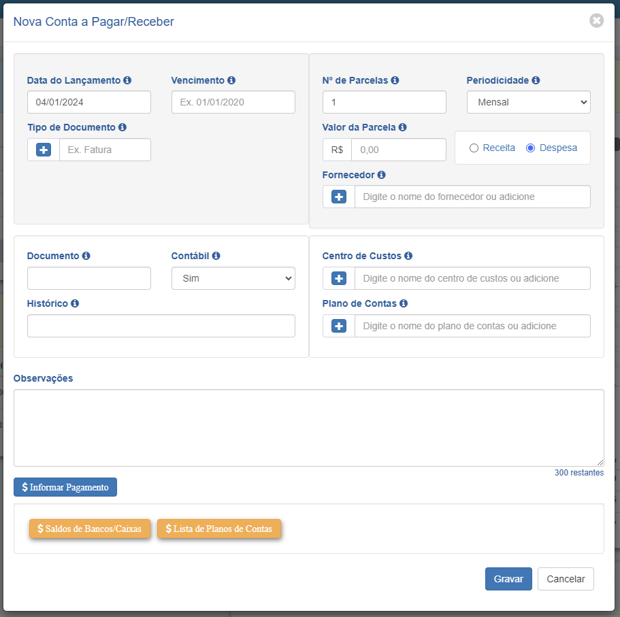Open the Contábil dropdown showing Sim
The image size is (620, 617).
233,278
